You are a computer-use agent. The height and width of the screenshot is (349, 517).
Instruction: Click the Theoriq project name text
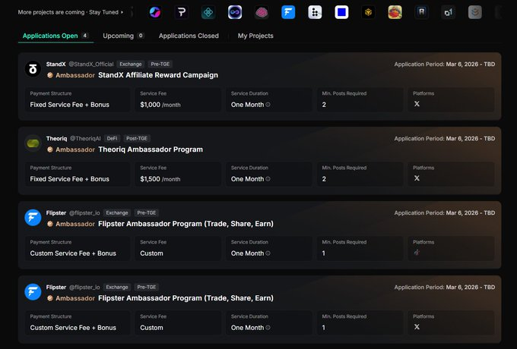pyautogui.click(x=56, y=139)
